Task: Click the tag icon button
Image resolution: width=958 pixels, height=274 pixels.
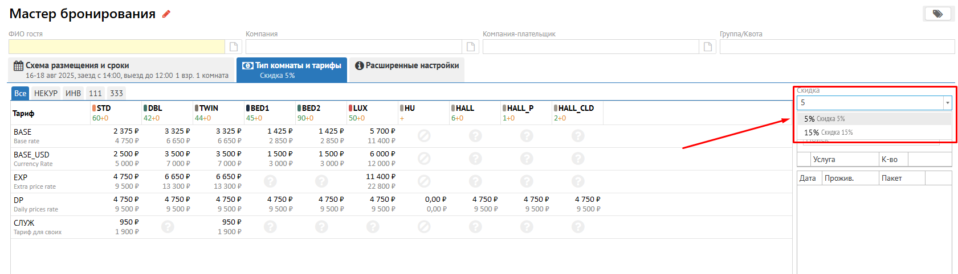Action: click(937, 14)
